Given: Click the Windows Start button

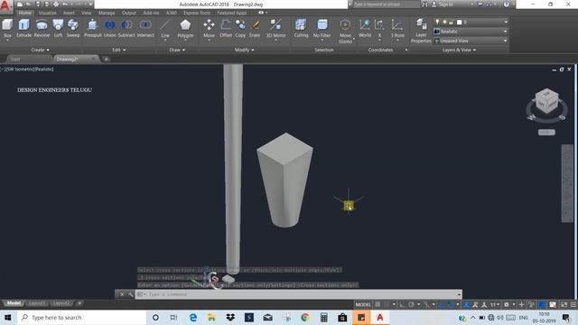Looking at the screenshot, I should point(8,317).
